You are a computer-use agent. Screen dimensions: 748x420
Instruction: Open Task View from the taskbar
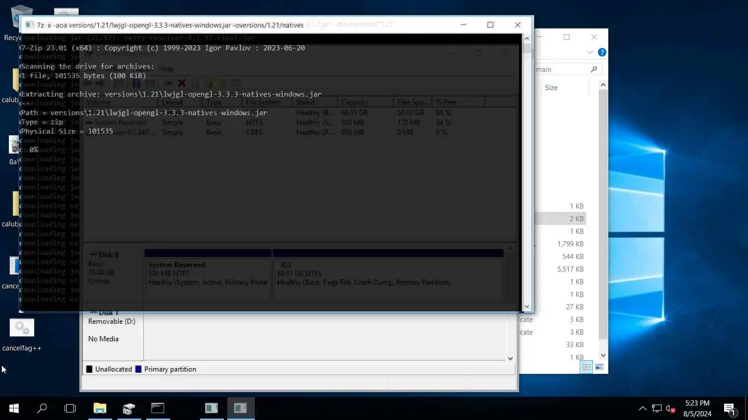pyautogui.click(x=70, y=408)
